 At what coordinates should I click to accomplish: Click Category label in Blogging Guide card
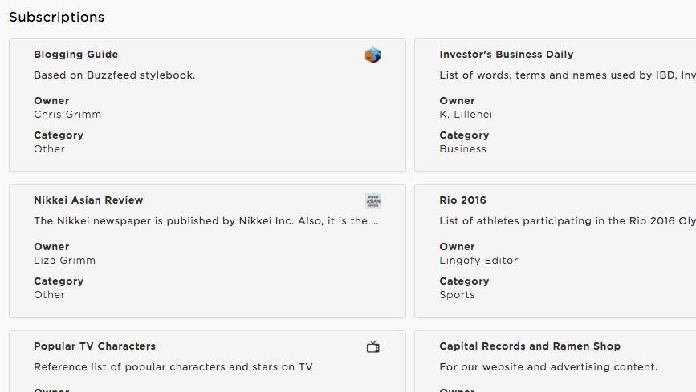pos(59,135)
